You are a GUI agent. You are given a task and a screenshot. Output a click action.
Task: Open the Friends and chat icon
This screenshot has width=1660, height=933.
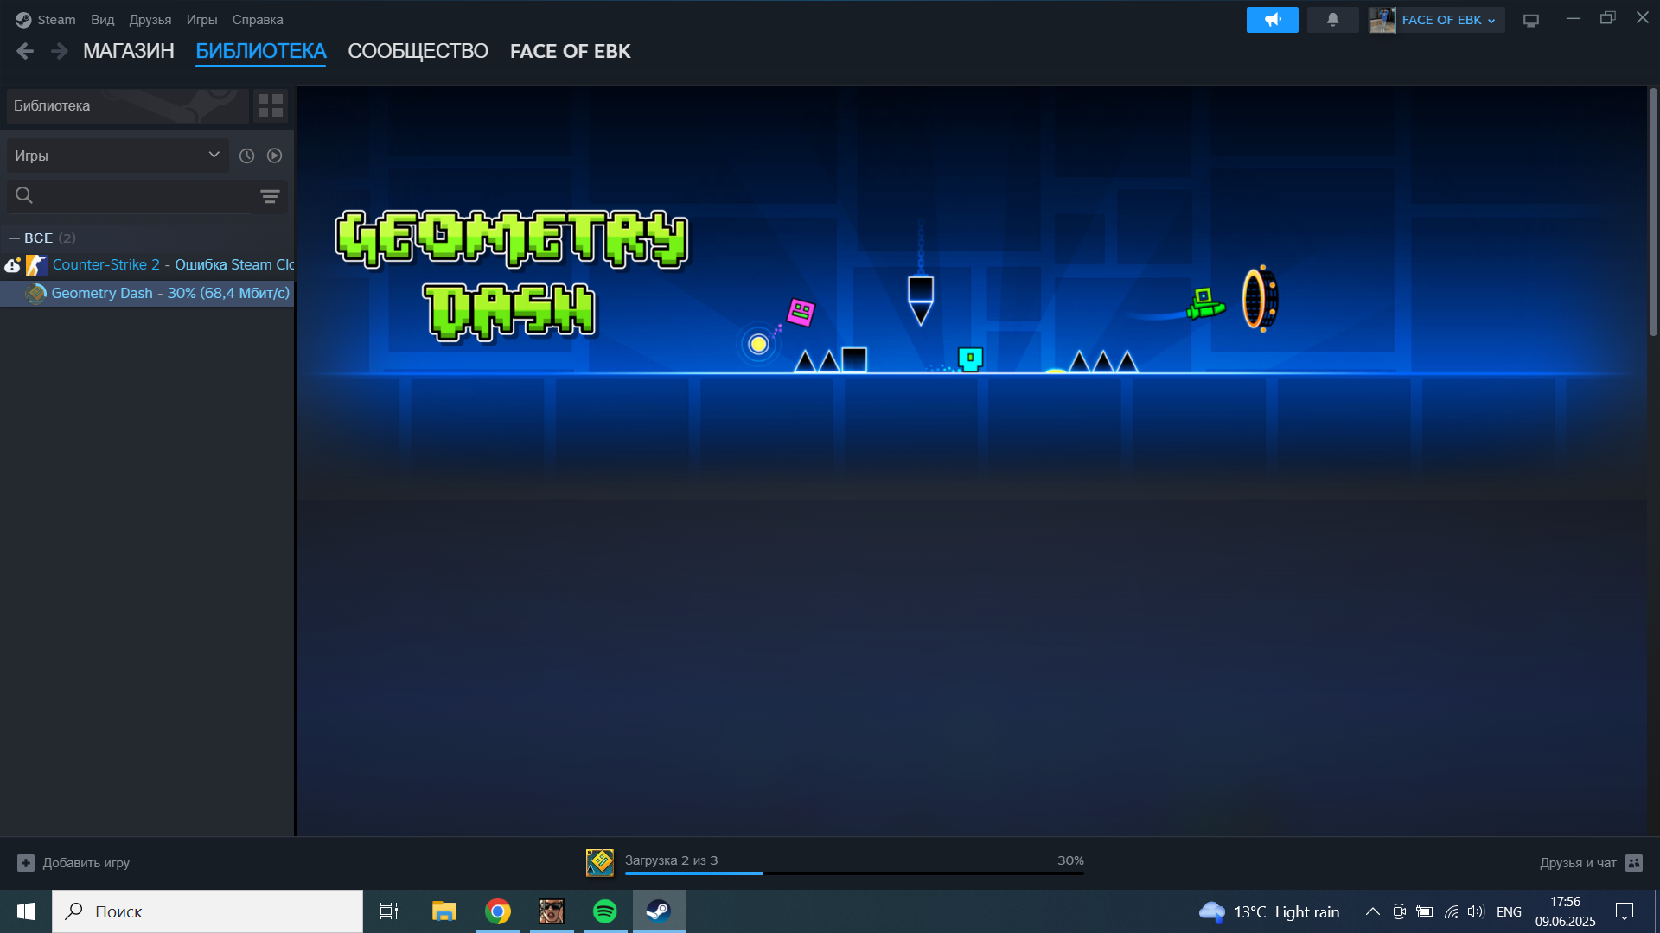tap(1634, 863)
